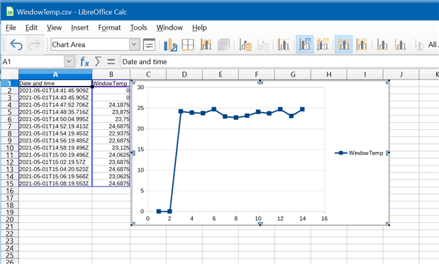Open the Window menu
This screenshot has width=439, height=264.
point(170,28)
